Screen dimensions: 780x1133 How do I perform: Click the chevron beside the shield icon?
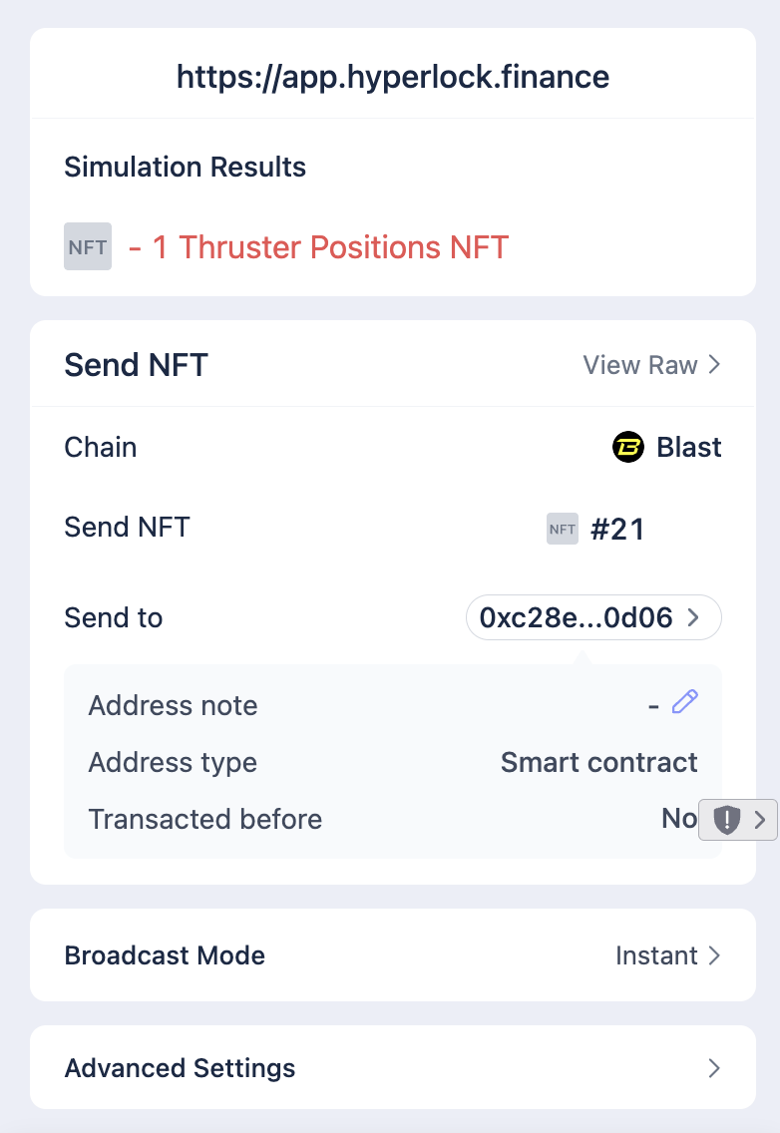760,820
